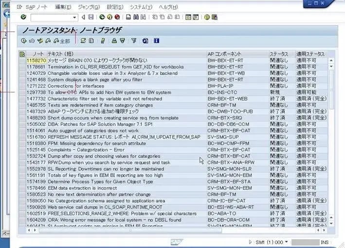Click the Save diskette icon
345x248 pixels.
click(91, 17)
